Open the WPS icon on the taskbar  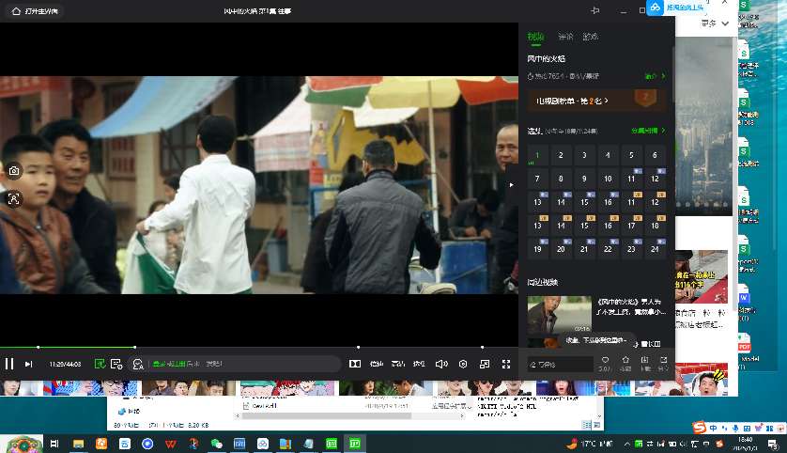click(x=171, y=444)
